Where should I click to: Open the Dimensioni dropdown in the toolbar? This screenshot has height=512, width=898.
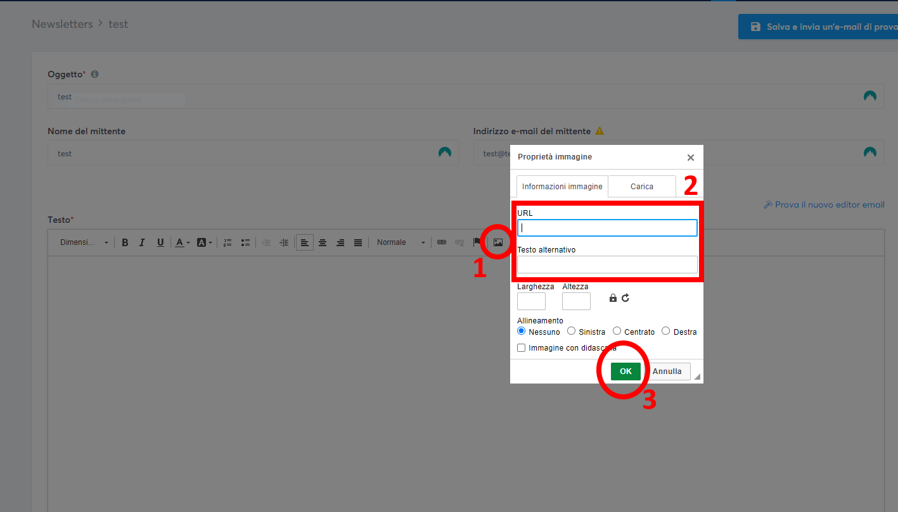coord(82,242)
